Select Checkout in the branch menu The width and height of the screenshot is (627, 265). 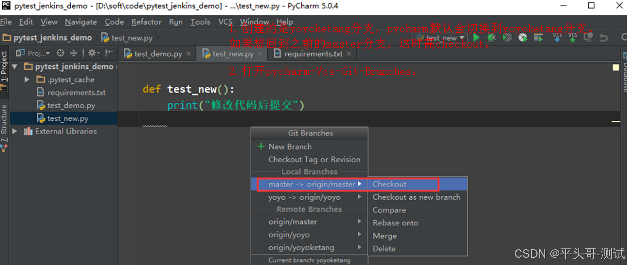click(389, 184)
